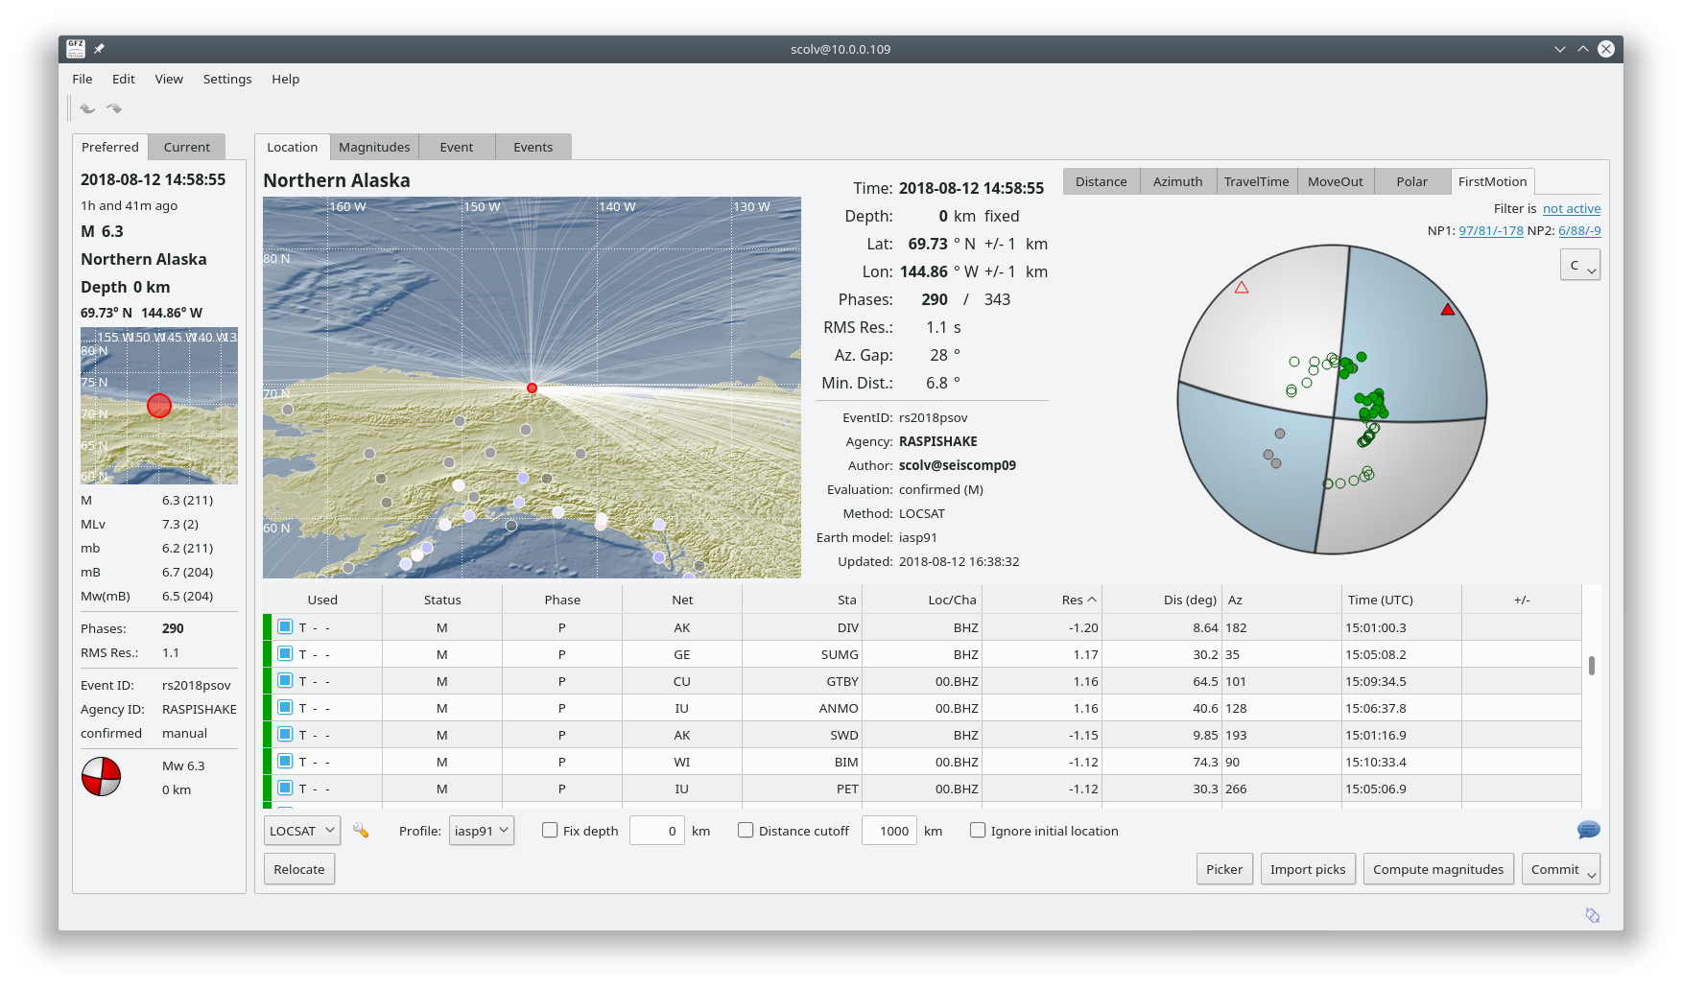Switch to the Magnitudes tab
The image size is (1682, 989).
click(374, 147)
